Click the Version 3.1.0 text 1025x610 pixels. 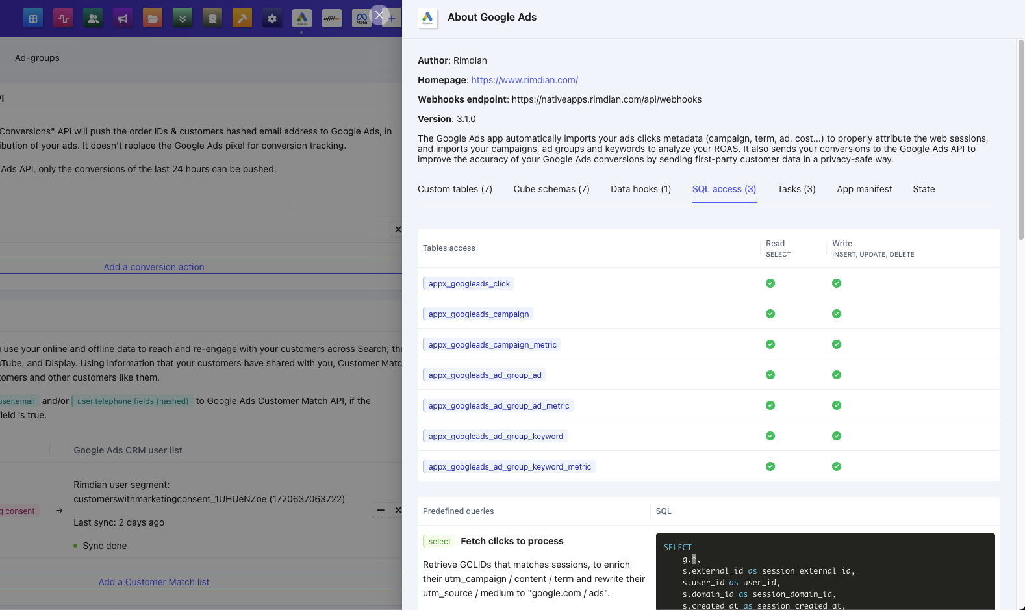point(447,119)
